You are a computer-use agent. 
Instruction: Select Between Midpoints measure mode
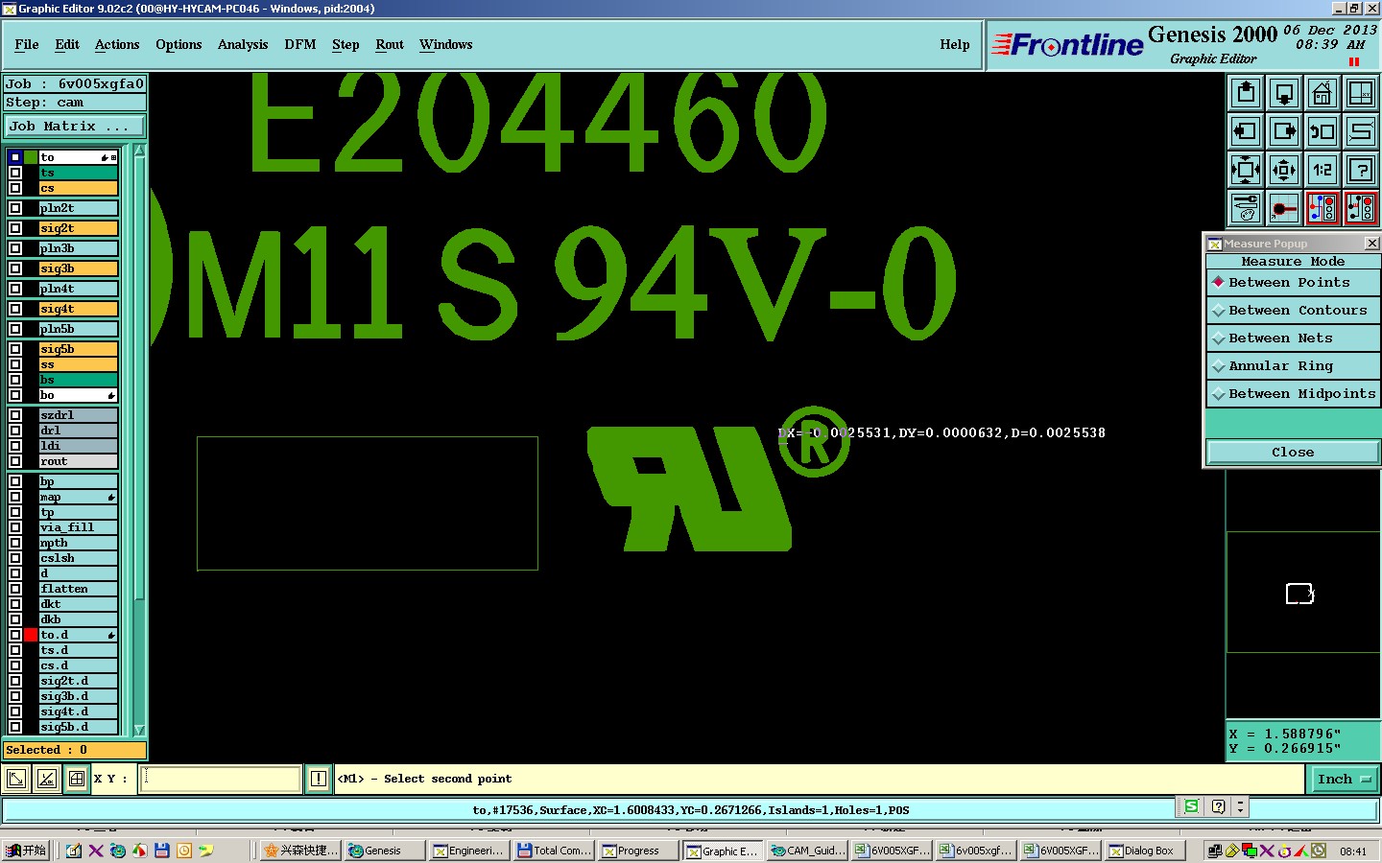coord(1293,394)
